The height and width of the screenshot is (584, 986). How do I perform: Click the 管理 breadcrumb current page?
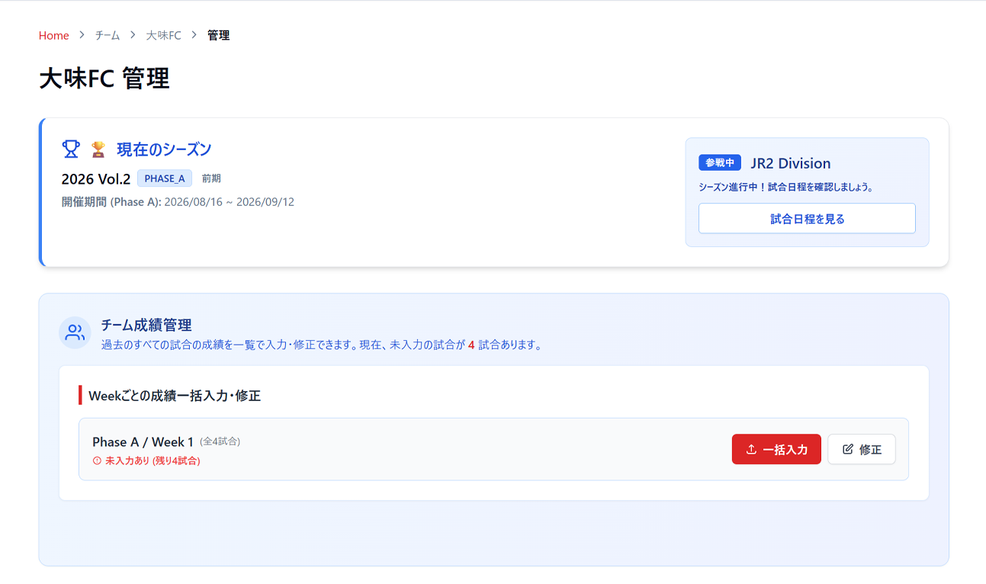[x=219, y=35]
